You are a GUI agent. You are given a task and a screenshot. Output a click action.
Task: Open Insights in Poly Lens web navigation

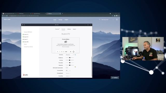[x=66, y=20]
